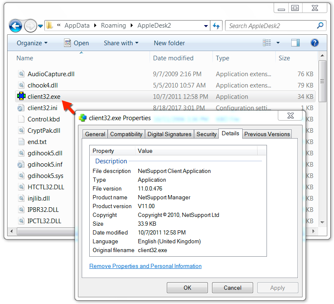Select the client32.ini file name
Viewport: 334px width, 304px height.
[42, 108]
